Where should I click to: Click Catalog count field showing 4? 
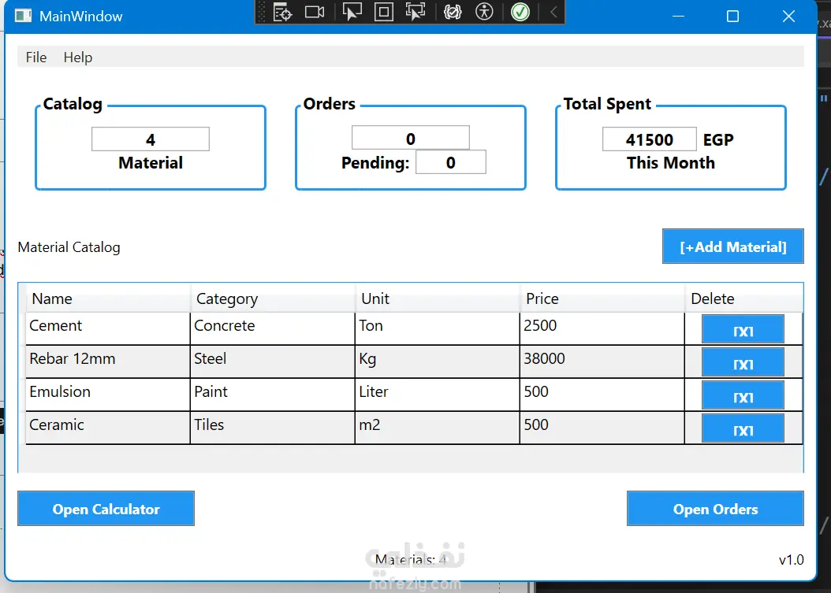click(x=151, y=139)
